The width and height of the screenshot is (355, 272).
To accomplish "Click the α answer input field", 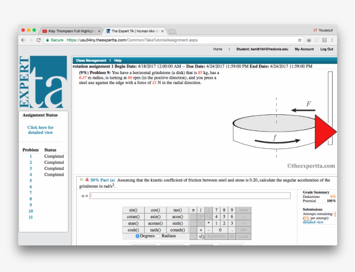I will click(190, 196).
